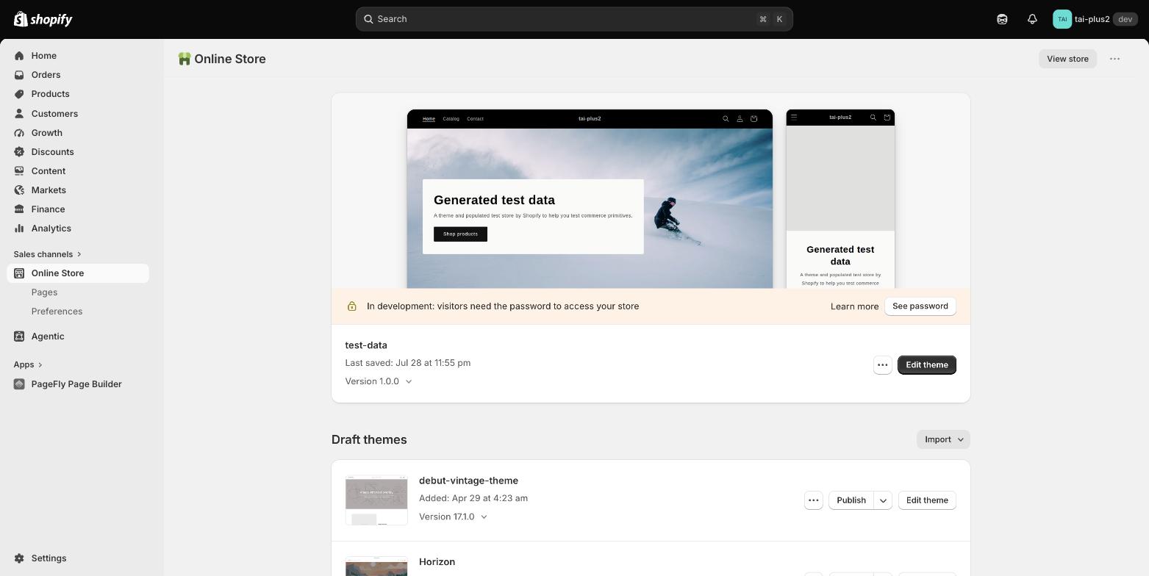Open the Version 1.0.0 dropdown

click(x=379, y=381)
